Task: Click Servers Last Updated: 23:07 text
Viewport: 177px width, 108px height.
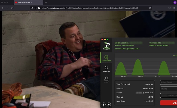Action: point(127,49)
